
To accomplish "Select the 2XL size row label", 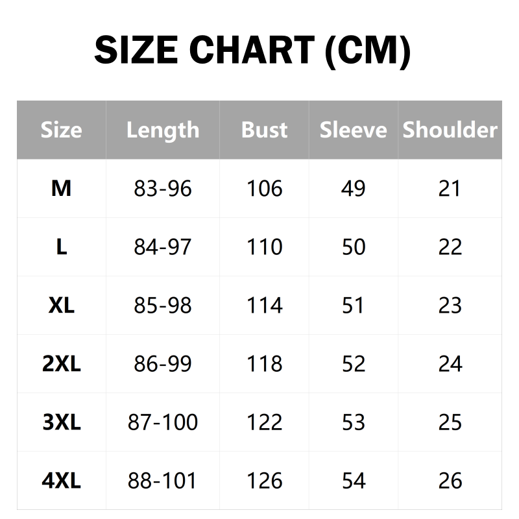I will pyautogui.click(x=61, y=363).
